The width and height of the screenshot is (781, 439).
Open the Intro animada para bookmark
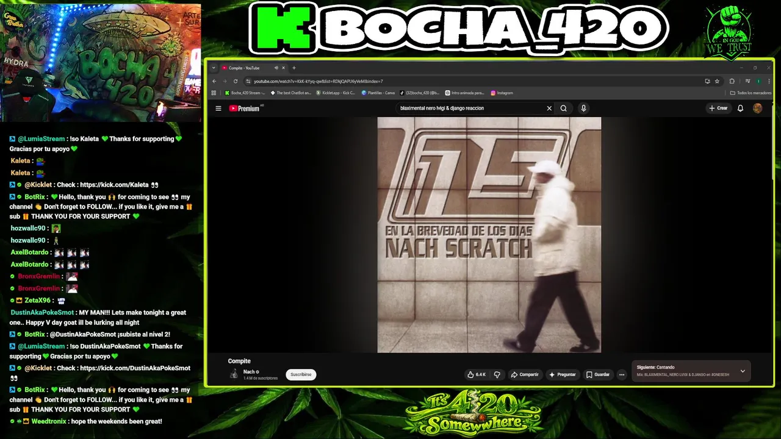(x=465, y=93)
